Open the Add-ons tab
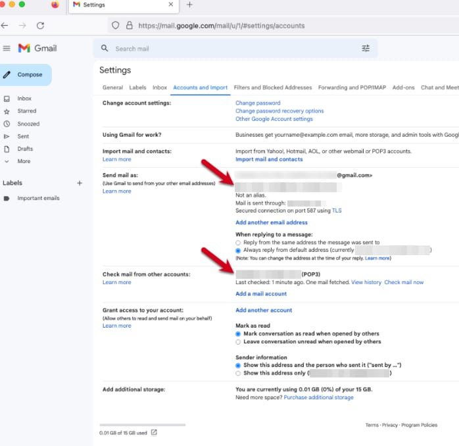This screenshot has width=459, height=446. 403,87
